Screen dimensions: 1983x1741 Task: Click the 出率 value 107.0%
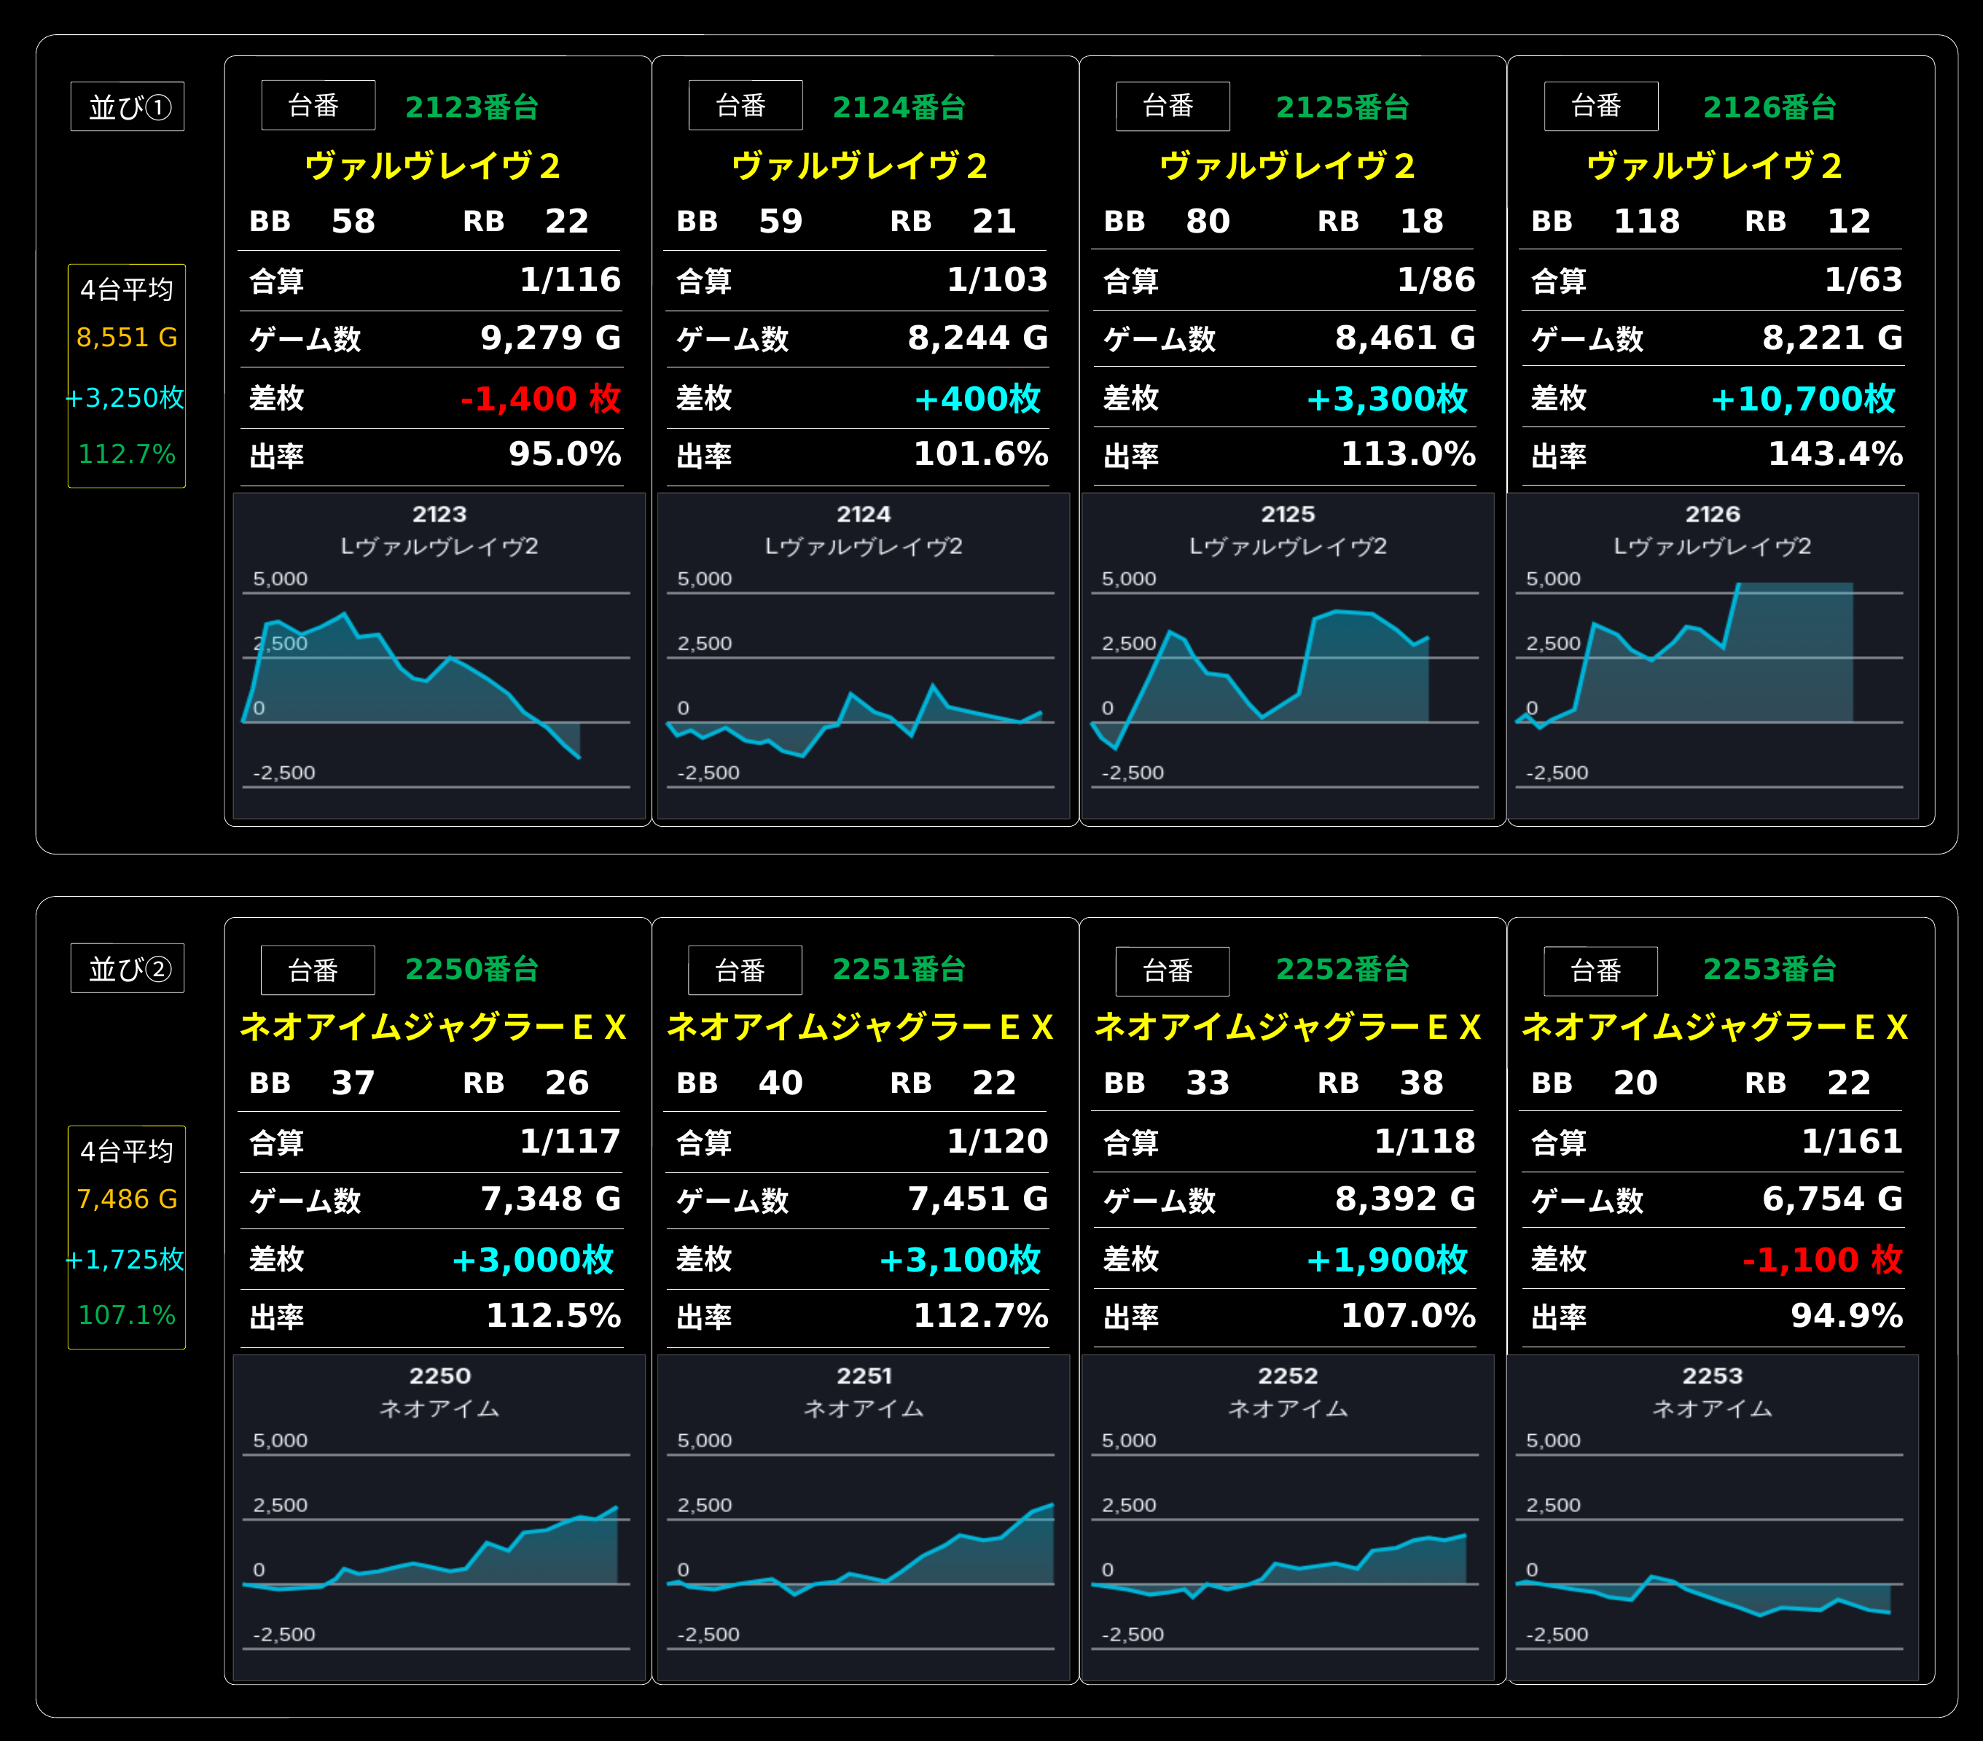(x=1408, y=1316)
